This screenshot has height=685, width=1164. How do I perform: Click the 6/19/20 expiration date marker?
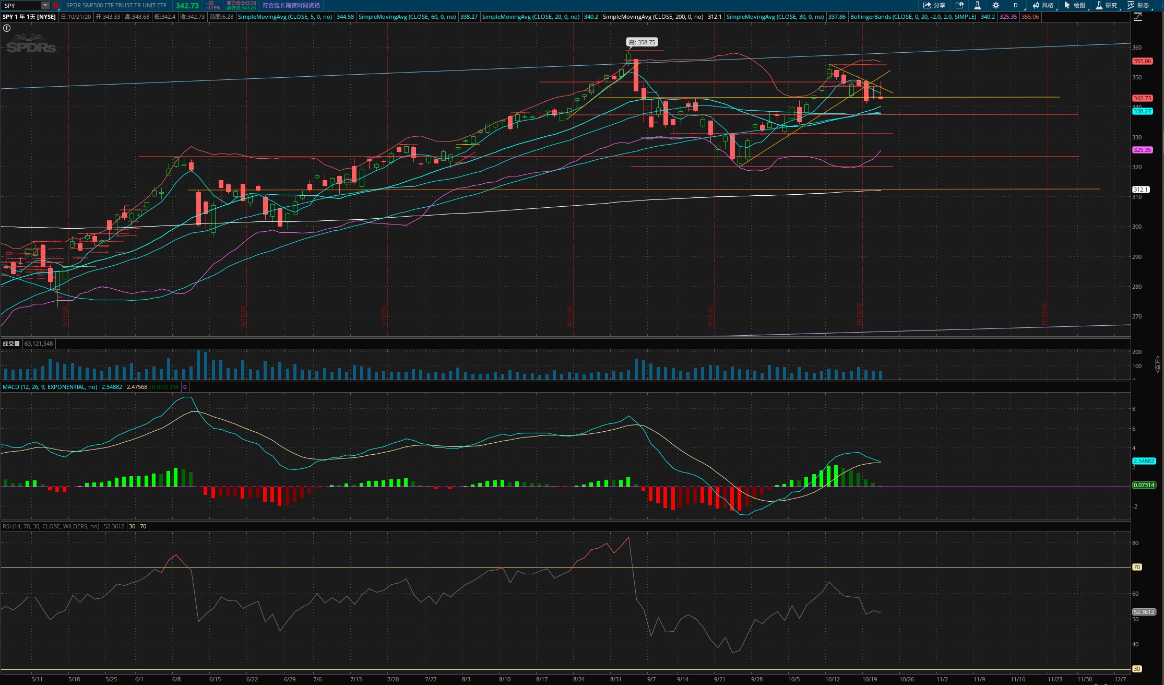click(243, 316)
